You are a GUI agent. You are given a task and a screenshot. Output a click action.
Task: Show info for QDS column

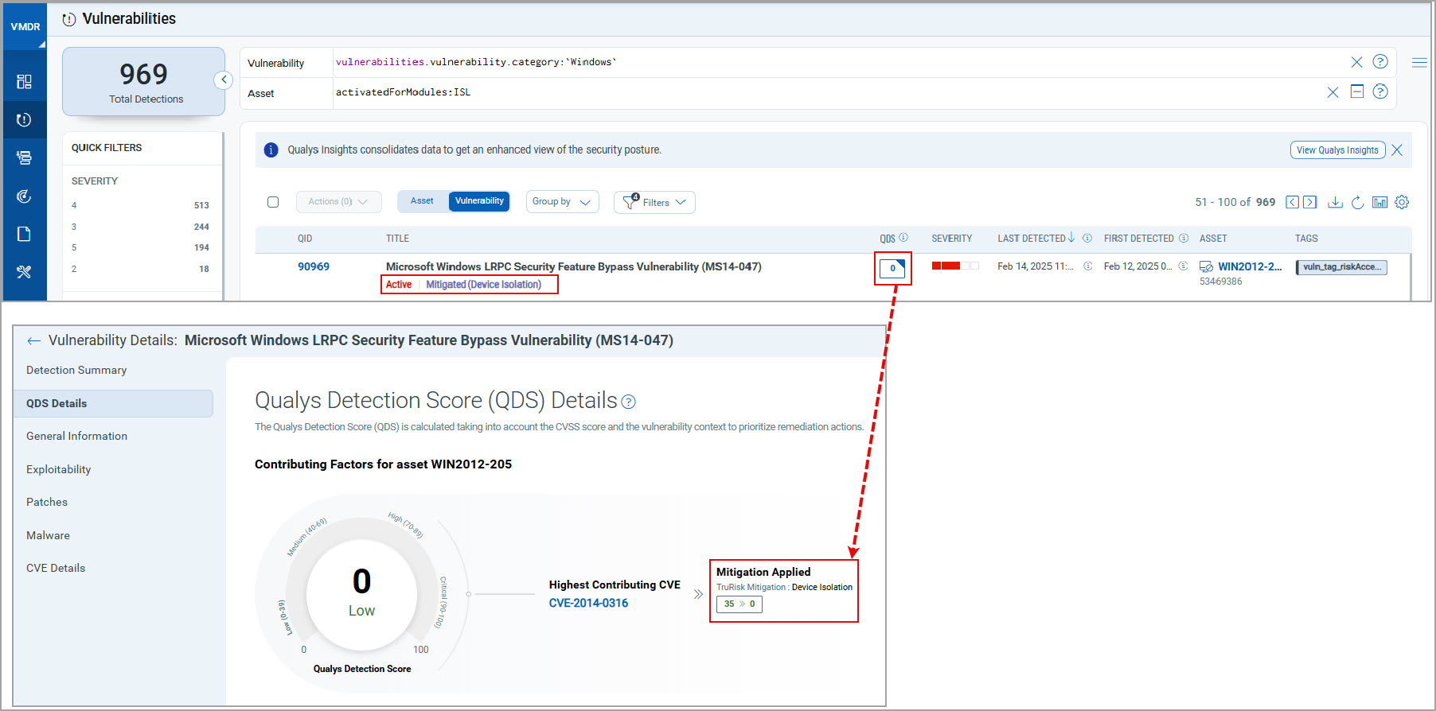[903, 238]
